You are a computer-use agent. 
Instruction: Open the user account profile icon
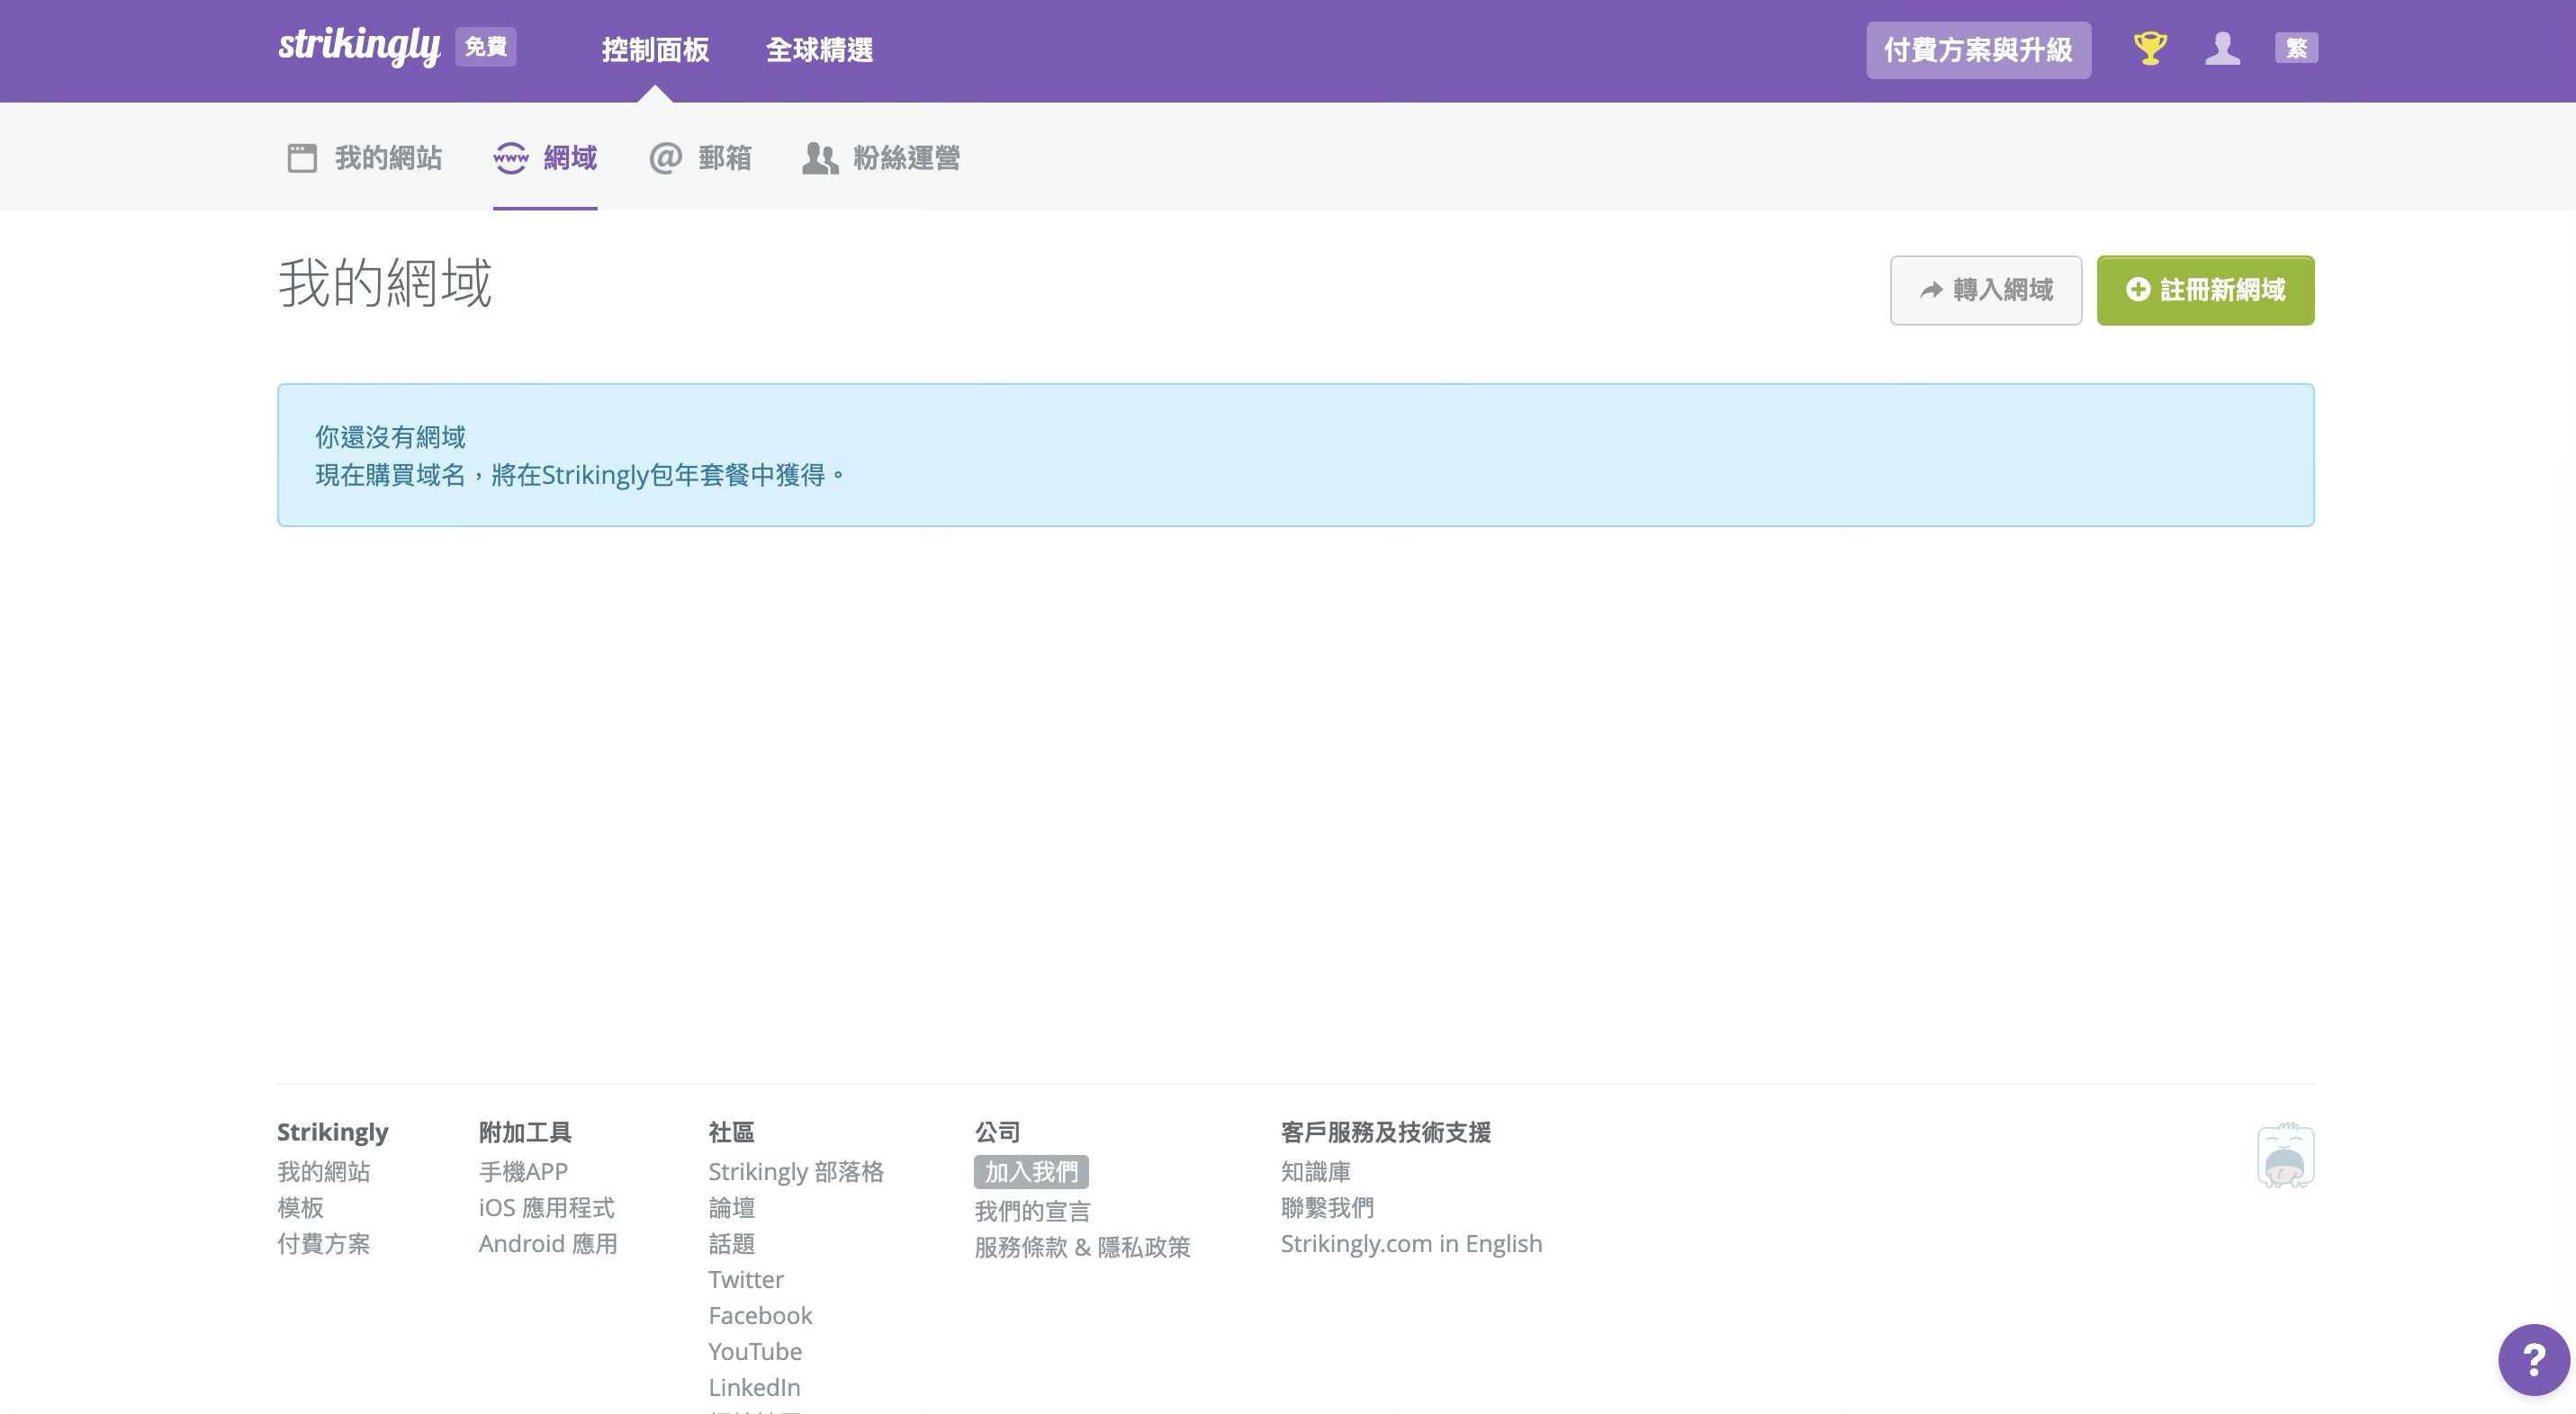(x=2223, y=48)
